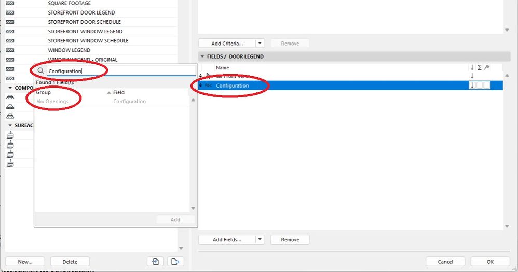Click the Field column header

(118, 92)
